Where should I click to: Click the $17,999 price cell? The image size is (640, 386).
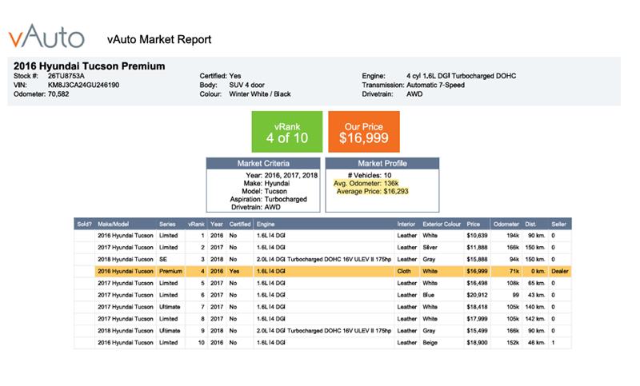pos(477,319)
